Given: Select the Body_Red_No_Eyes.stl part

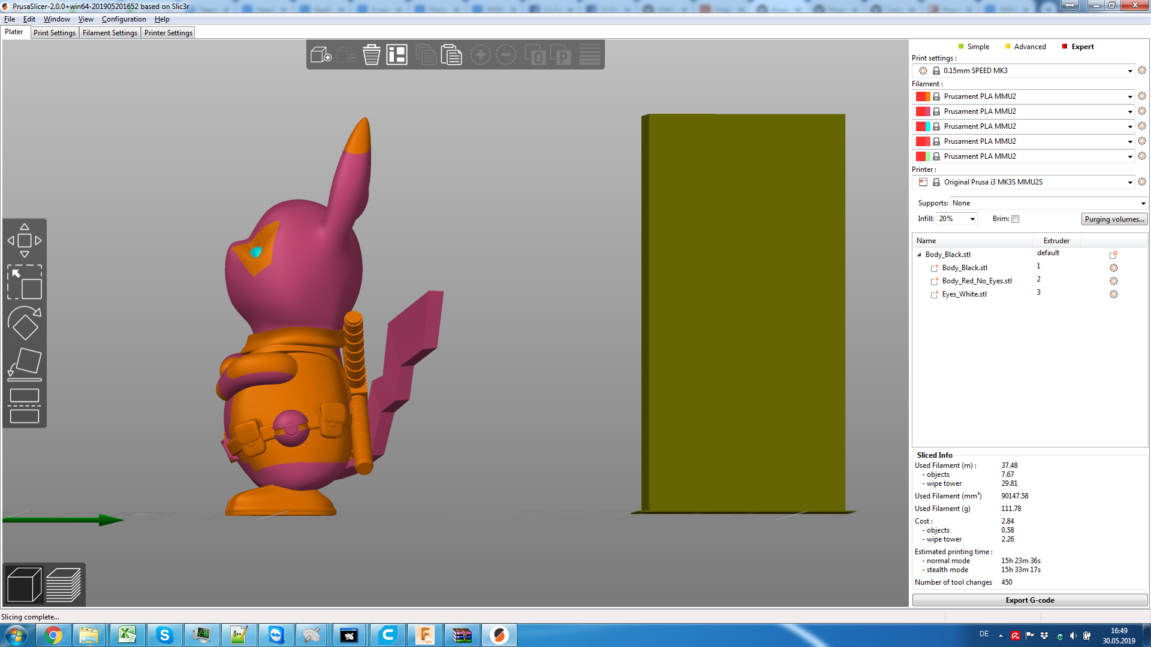Looking at the screenshot, I should coord(977,281).
